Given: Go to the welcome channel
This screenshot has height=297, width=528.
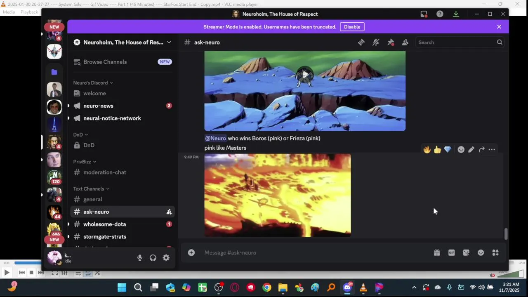Looking at the screenshot, I should tap(123, 93).
